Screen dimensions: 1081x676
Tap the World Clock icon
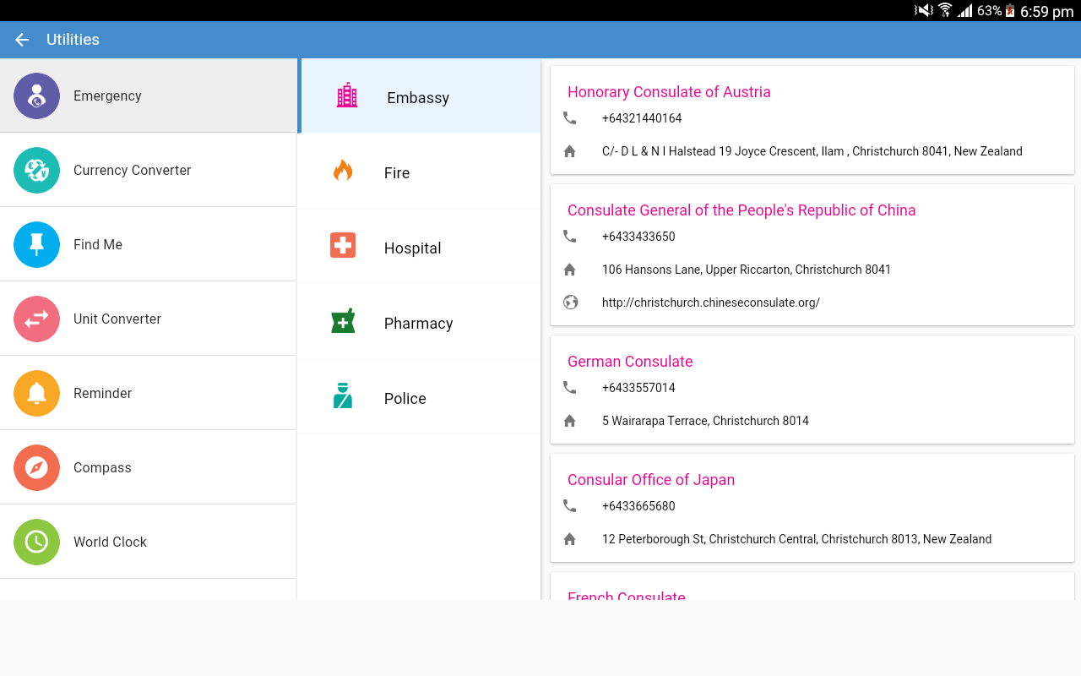36,542
